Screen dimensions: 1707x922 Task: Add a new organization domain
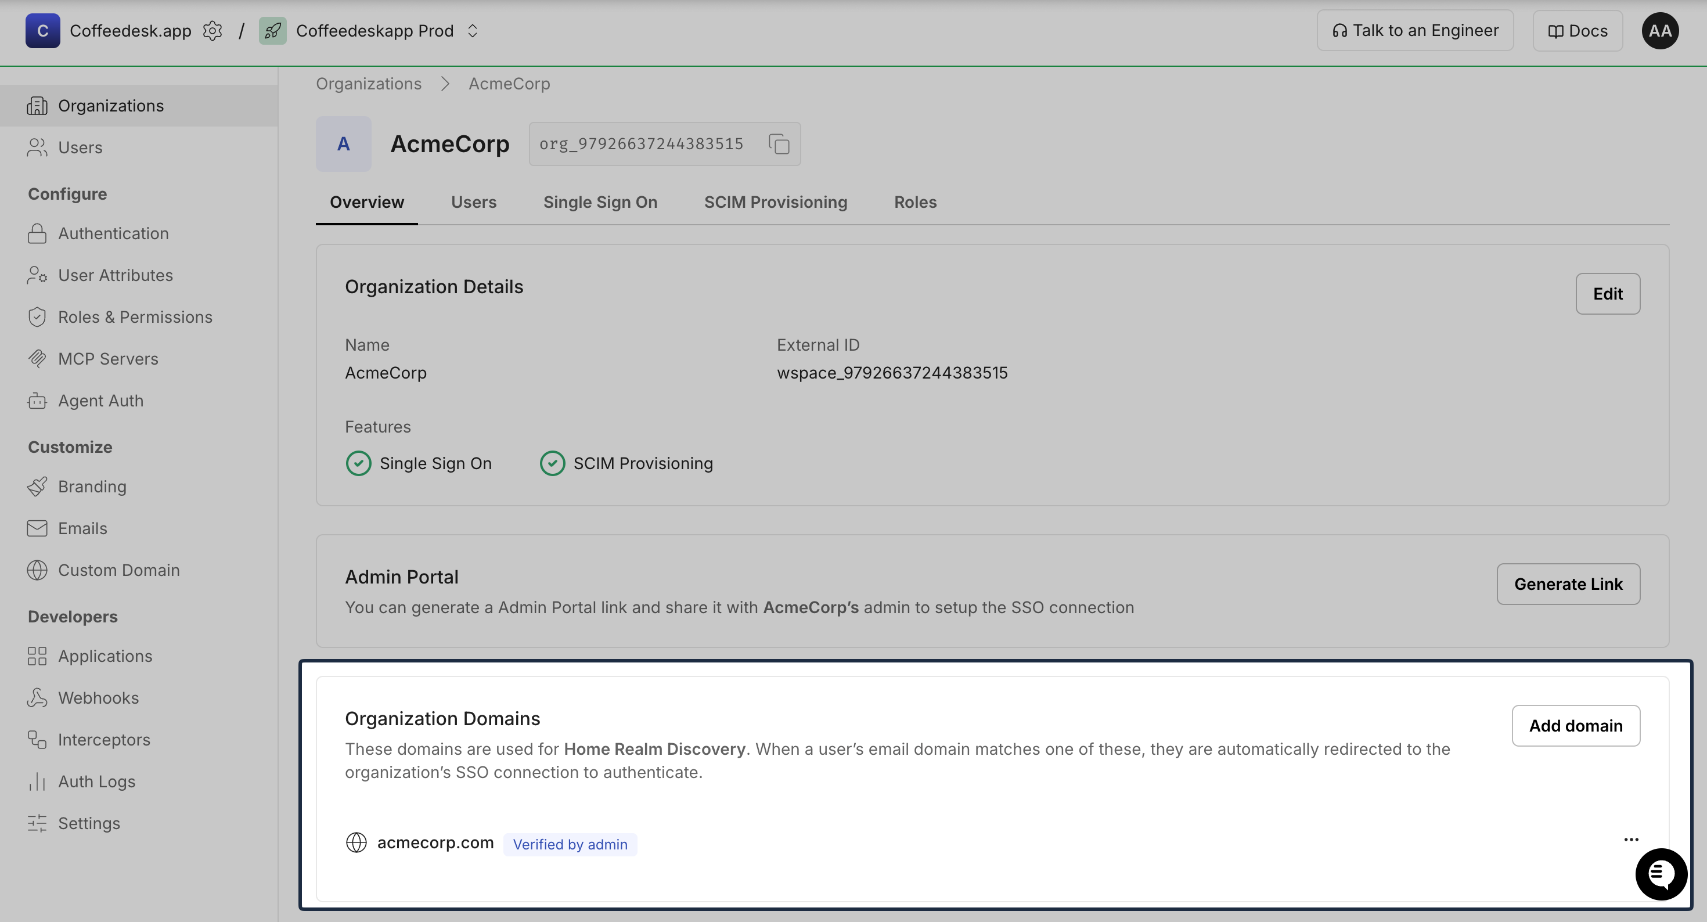[1576, 725]
